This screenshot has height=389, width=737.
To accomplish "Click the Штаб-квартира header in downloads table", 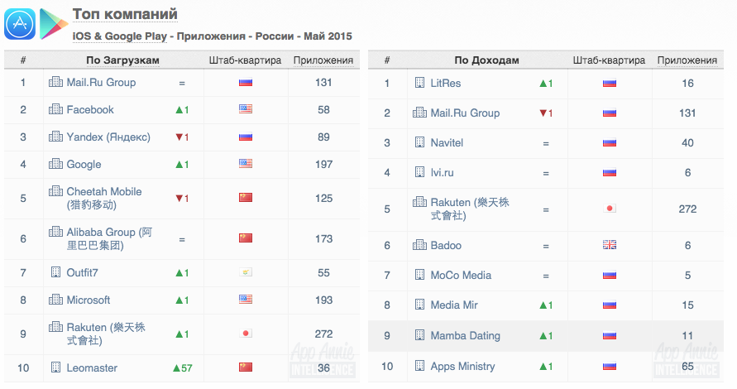I will point(244,60).
